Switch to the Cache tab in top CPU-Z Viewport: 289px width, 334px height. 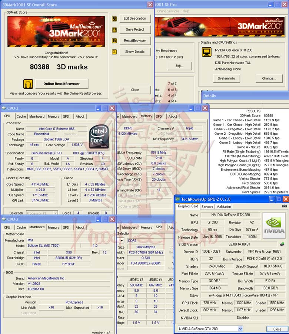(21, 117)
